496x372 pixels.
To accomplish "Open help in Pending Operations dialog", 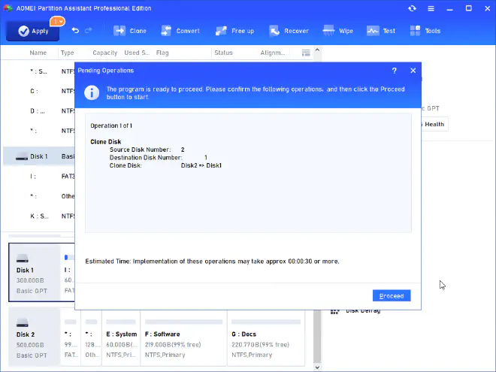I will 395,70.
